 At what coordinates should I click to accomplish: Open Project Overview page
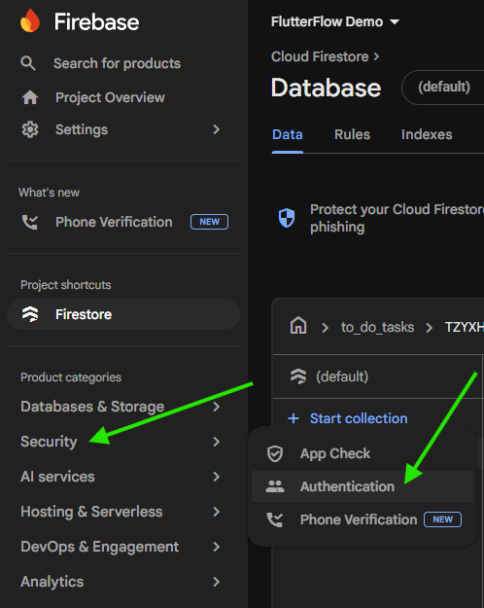[x=110, y=97]
